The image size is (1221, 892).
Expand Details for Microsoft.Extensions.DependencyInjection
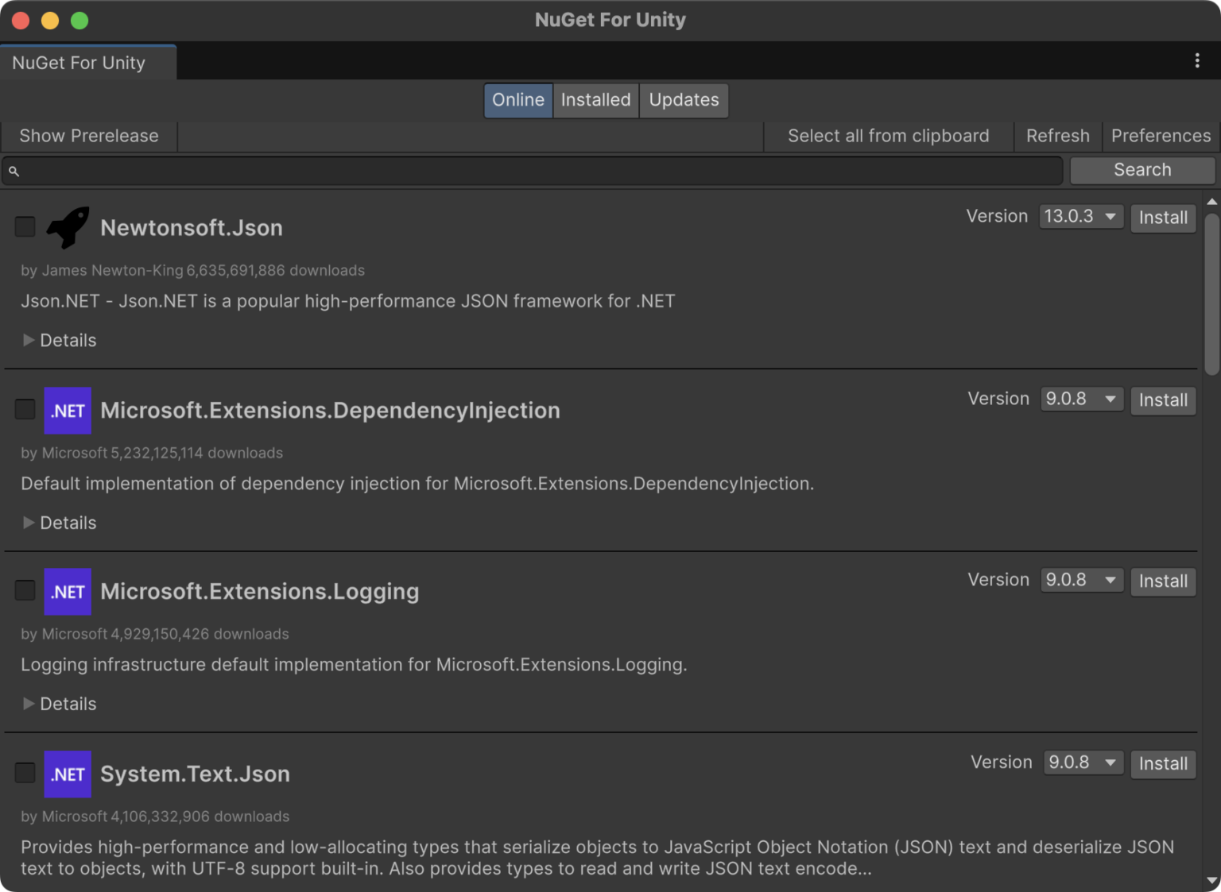[58, 523]
